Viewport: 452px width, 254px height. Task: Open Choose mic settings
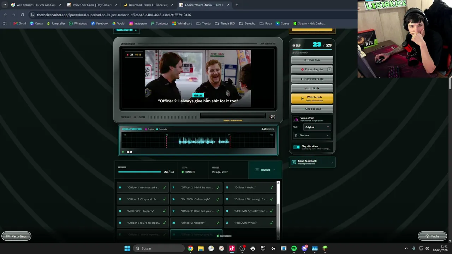tap(312, 109)
